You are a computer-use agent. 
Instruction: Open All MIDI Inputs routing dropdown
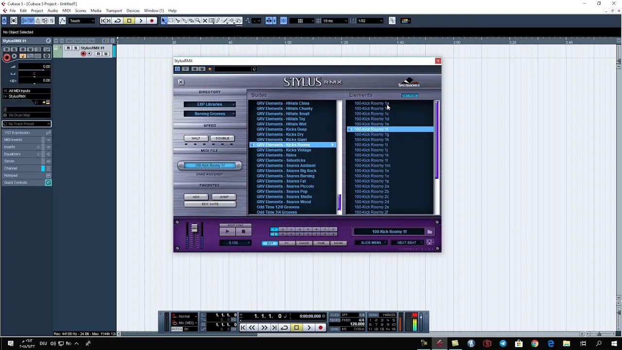click(x=26, y=91)
